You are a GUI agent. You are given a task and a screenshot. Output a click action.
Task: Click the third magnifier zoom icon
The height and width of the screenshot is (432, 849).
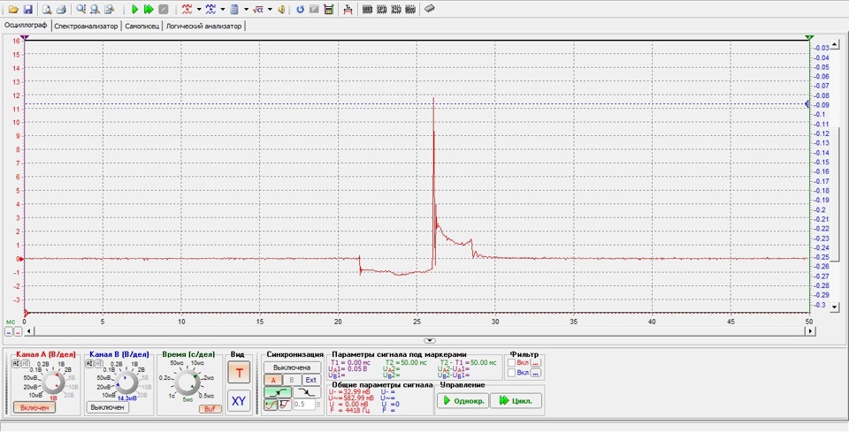tap(109, 9)
